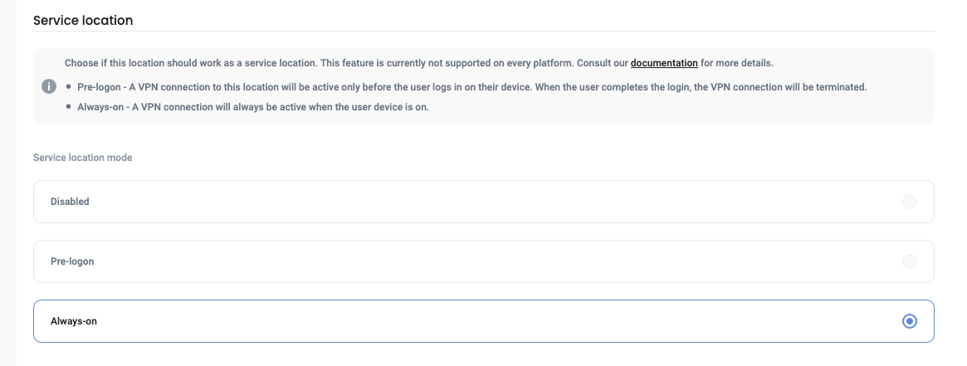Screen dimensions: 967x366
Task: Select the Disabled radio button
Action: pyautogui.click(x=910, y=202)
